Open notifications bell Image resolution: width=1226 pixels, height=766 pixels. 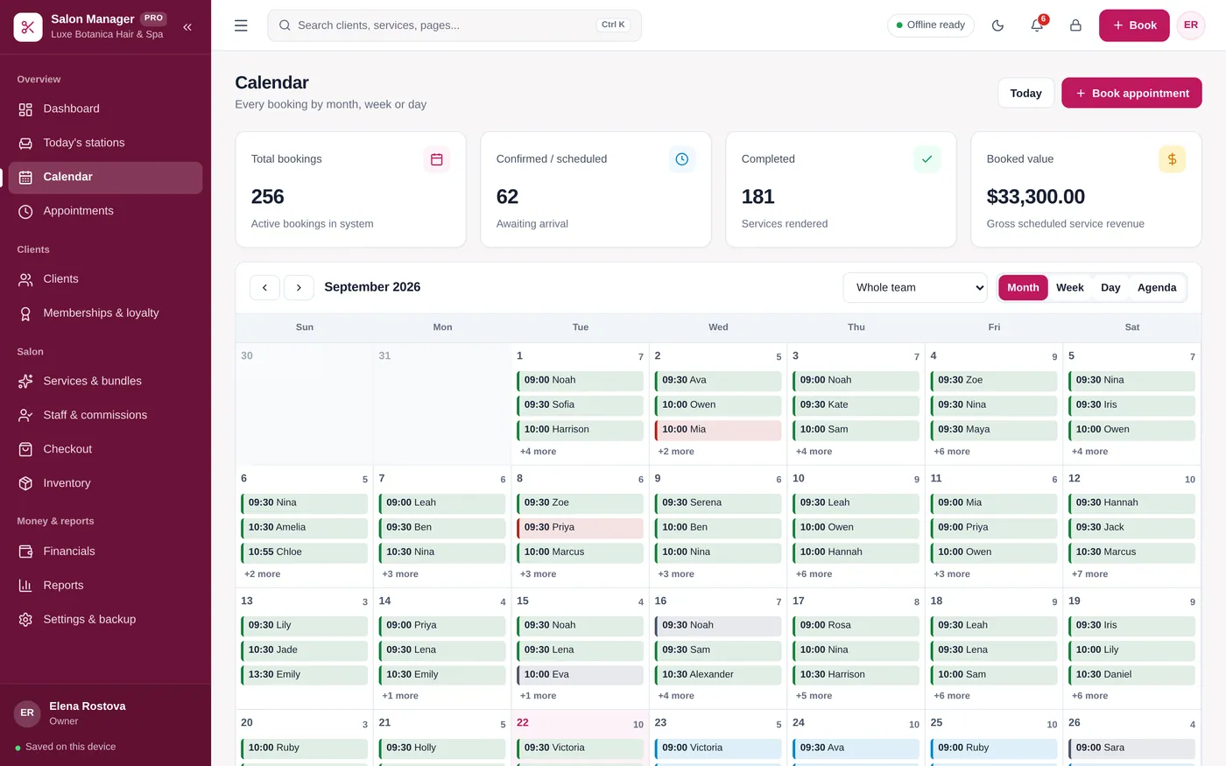[1037, 25]
